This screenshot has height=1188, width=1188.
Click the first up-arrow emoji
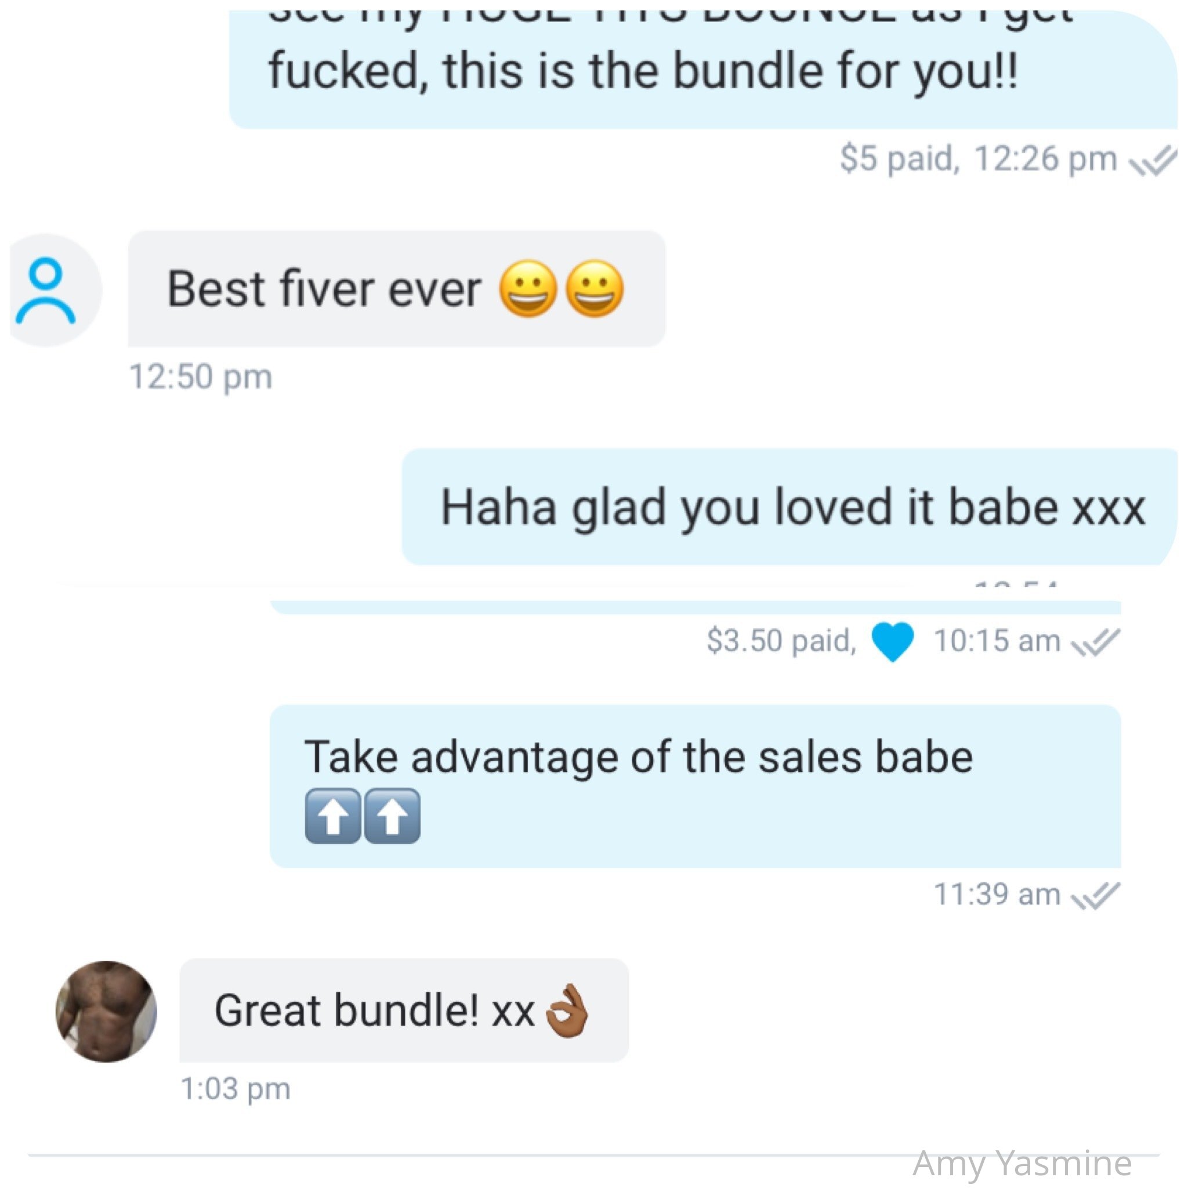[332, 816]
